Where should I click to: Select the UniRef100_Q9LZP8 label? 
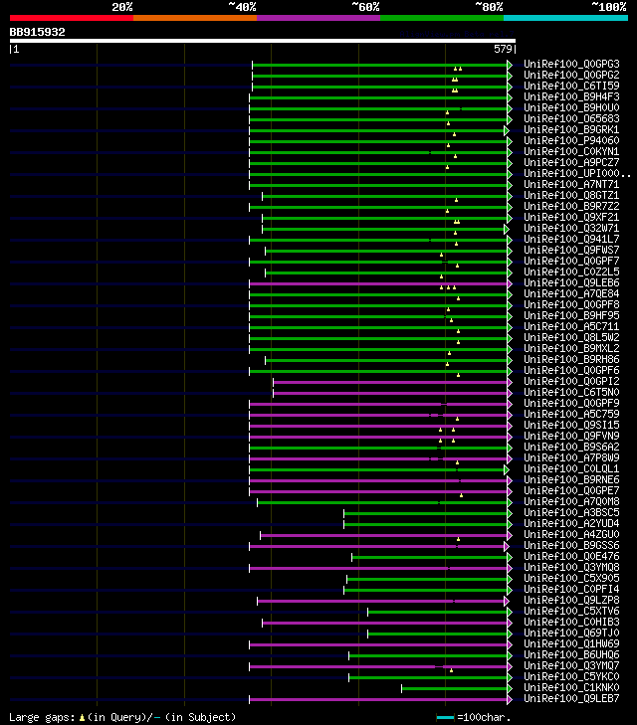click(571, 600)
